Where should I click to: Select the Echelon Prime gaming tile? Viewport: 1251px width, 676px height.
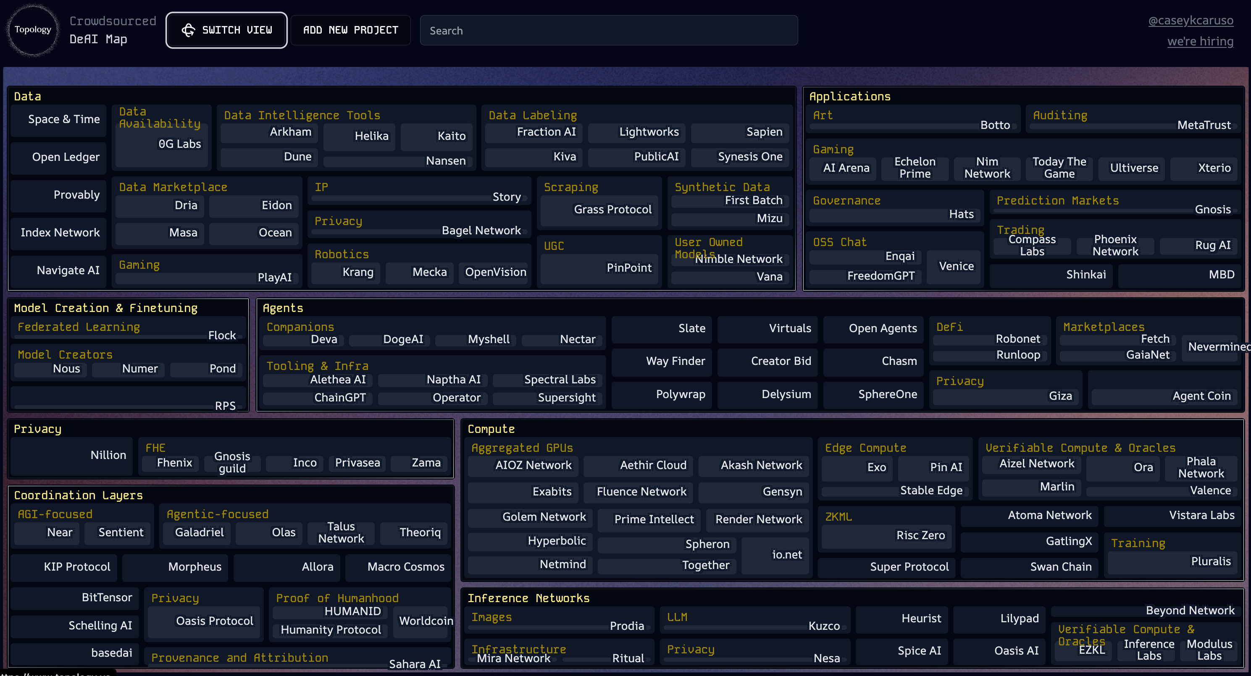915,168
